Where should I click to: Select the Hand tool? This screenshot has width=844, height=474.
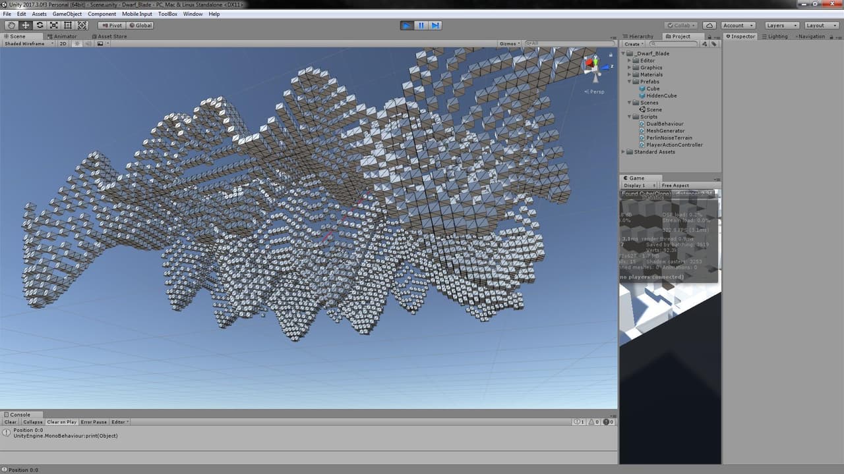(x=11, y=25)
